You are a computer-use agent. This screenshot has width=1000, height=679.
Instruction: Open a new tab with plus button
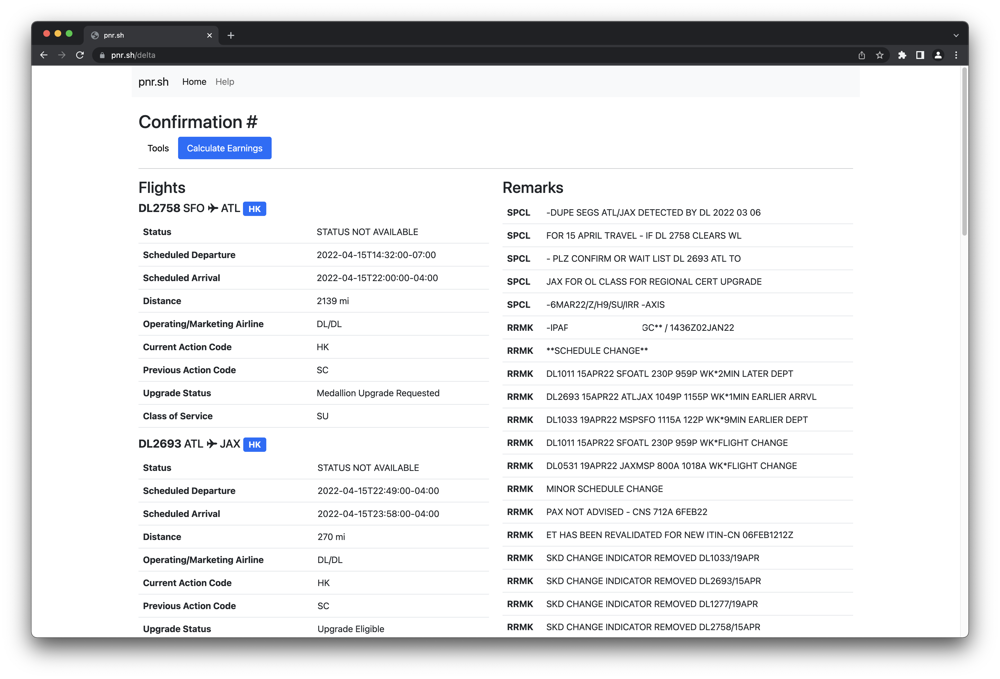pyautogui.click(x=231, y=35)
